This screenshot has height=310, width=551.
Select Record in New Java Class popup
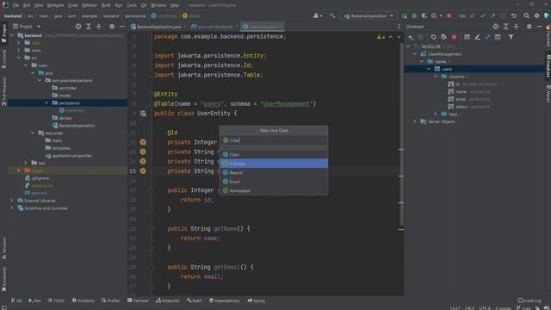[274, 172]
